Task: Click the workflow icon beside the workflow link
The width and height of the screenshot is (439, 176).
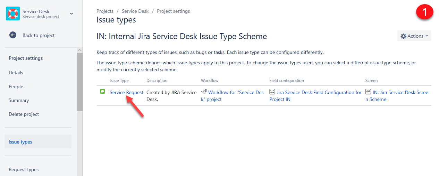Action: [204, 92]
